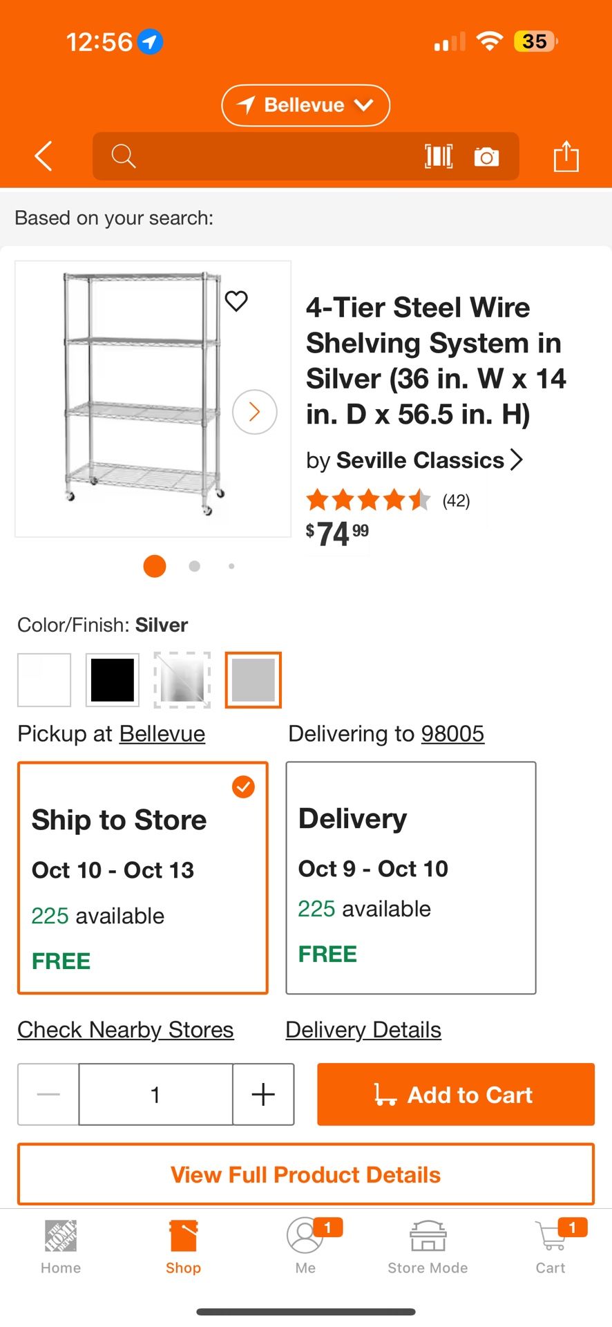Tap the share icon

[566, 156]
